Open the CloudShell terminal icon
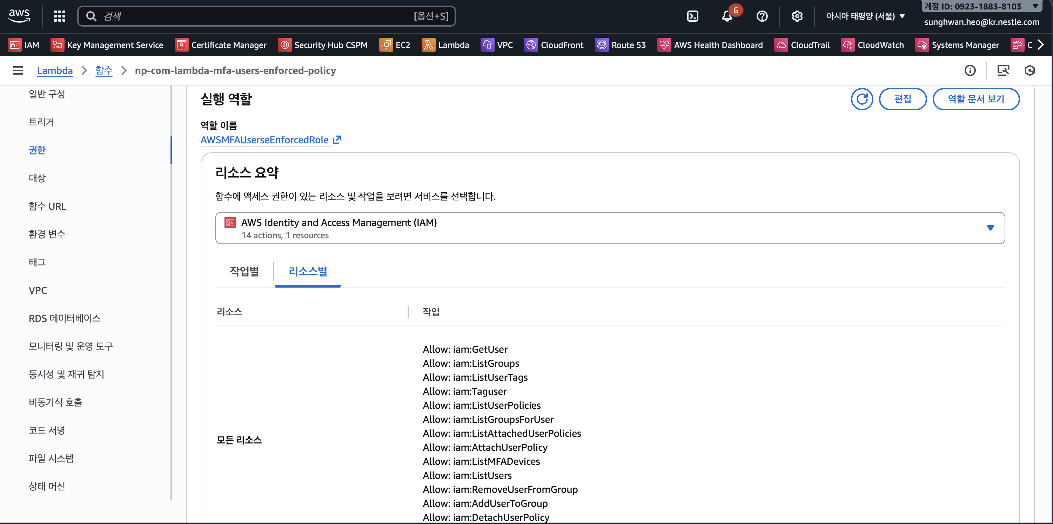The image size is (1053, 524). [692, 16]
